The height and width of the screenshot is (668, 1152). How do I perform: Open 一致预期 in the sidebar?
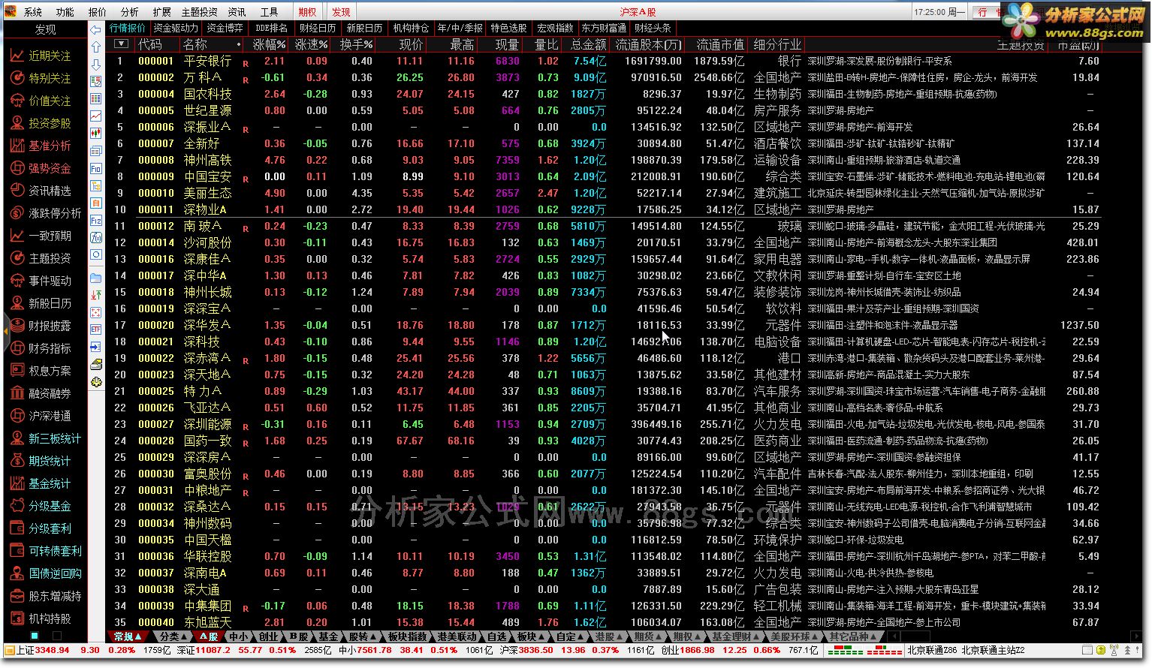point(41,236)
